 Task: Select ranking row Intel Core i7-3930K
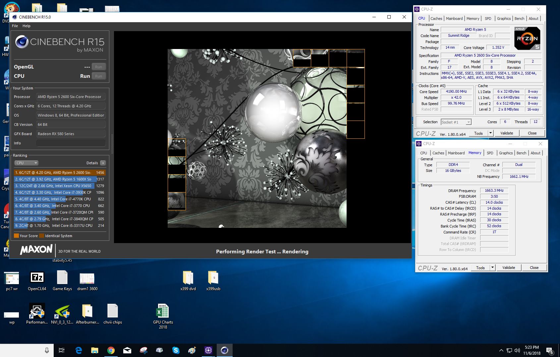(59, 192)
